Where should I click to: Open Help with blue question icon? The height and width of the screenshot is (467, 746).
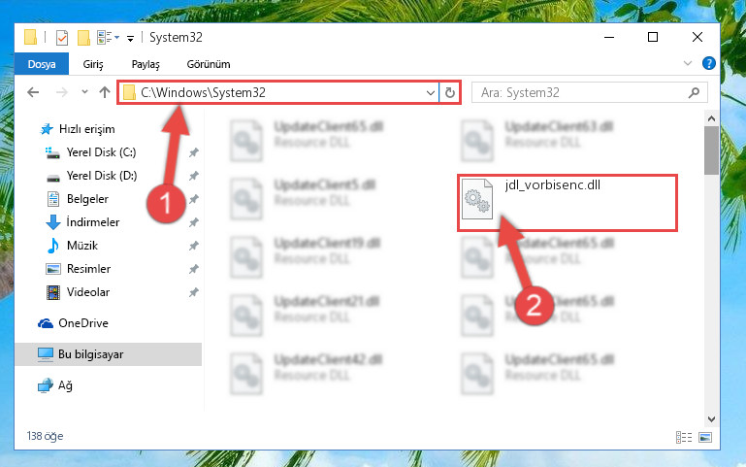pyautogui.click(x=709, y=63)
